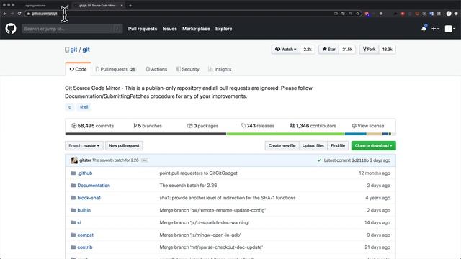View the 31.5k stargazers count
Viewport: 461px width, 259px height.
[347, 50]
